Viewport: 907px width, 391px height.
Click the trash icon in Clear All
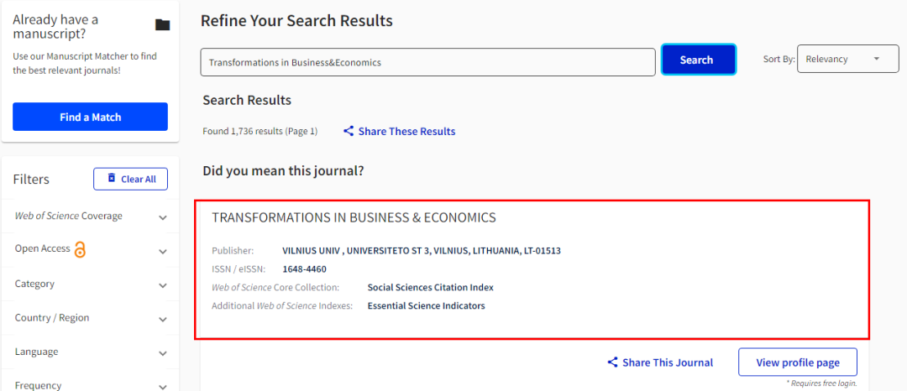112,179
